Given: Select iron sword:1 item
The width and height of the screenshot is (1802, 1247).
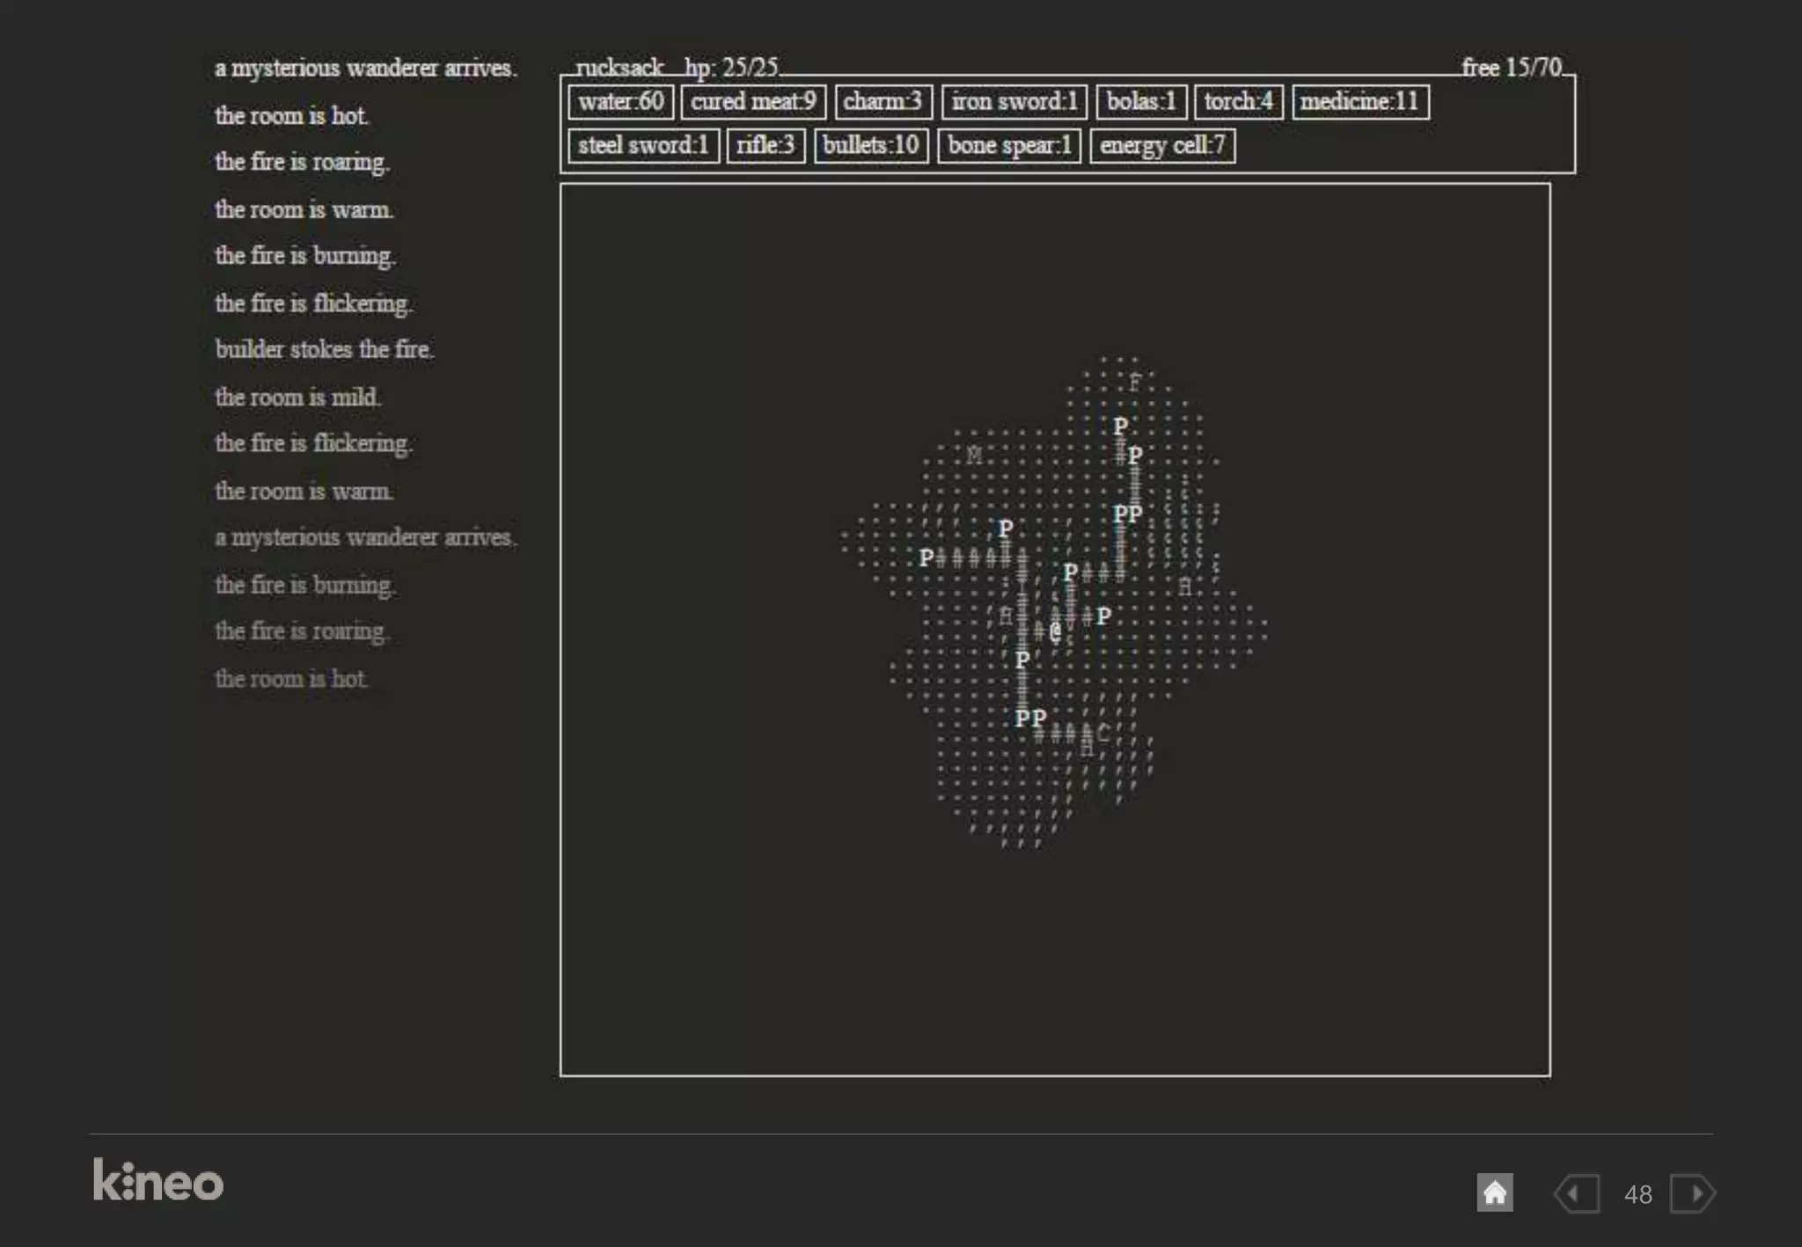Looking at the screenshot, I should [1015, 101].
